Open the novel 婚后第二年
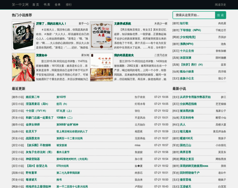 coord(33,97)
